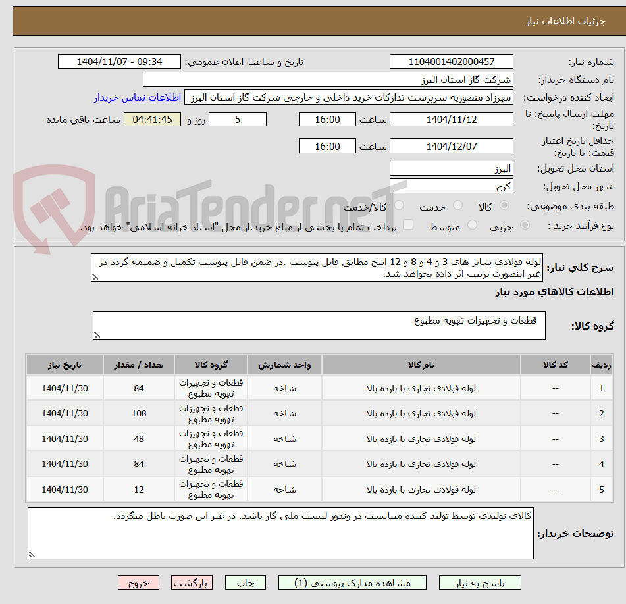Select the جزیی purchase type radio
The width and height of the screenshot is (626, 604).
[525, 225]
